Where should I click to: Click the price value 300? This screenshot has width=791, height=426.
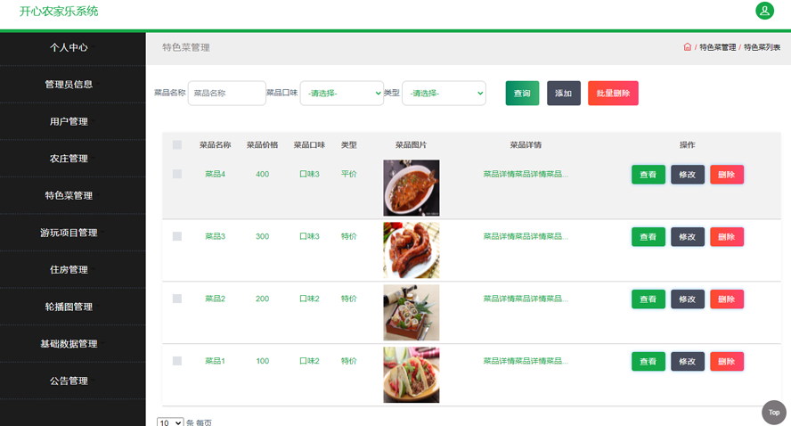pos(262,236)
